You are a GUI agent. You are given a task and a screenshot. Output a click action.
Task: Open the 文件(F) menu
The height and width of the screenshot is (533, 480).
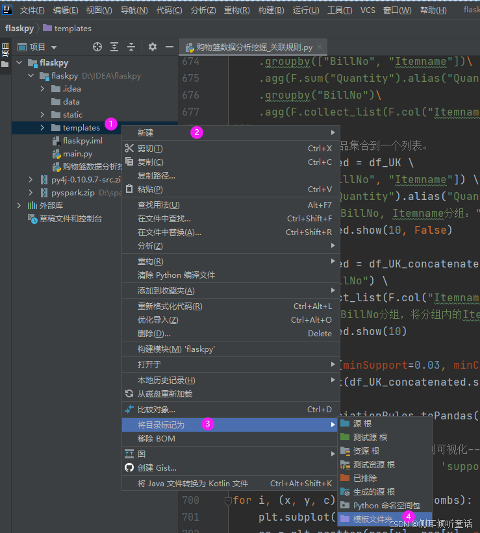point(32,10)
